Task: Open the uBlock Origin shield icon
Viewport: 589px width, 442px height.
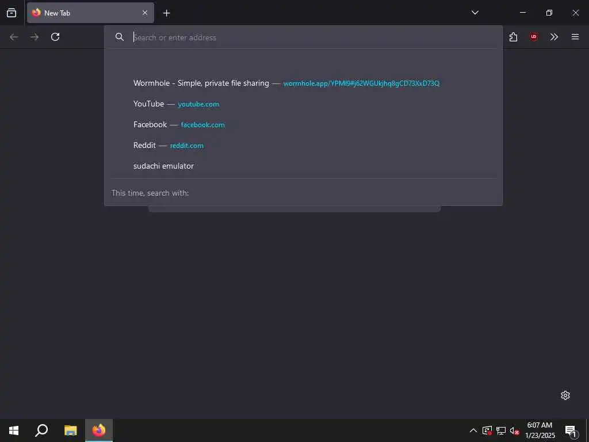Action: click(534, 37)
